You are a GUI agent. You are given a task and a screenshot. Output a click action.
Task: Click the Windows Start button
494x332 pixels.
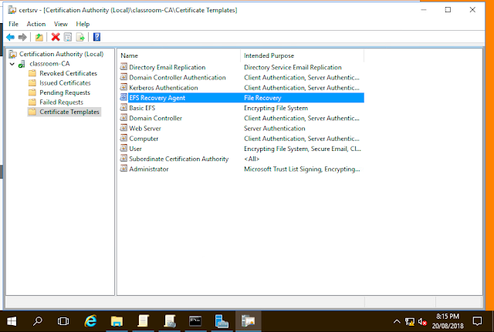tap(12, 321)
